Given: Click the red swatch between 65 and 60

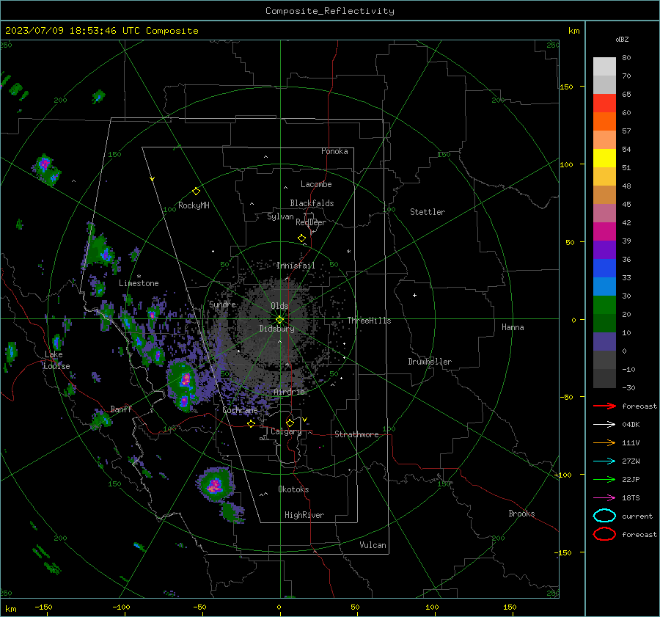Looking at the screenshot, I should (x=604, y=103).
